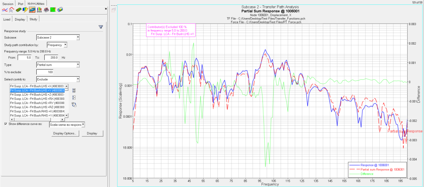Close the NVH-Utilities panel with X
The height and width of the screenshot is (187, 424).
coord(106,9)
